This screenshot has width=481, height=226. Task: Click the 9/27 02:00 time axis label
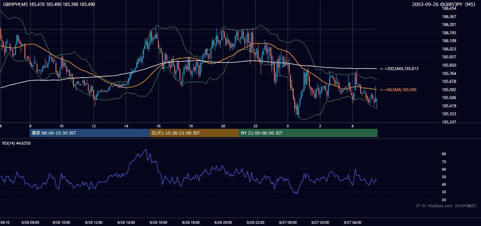tap(320, 223)
